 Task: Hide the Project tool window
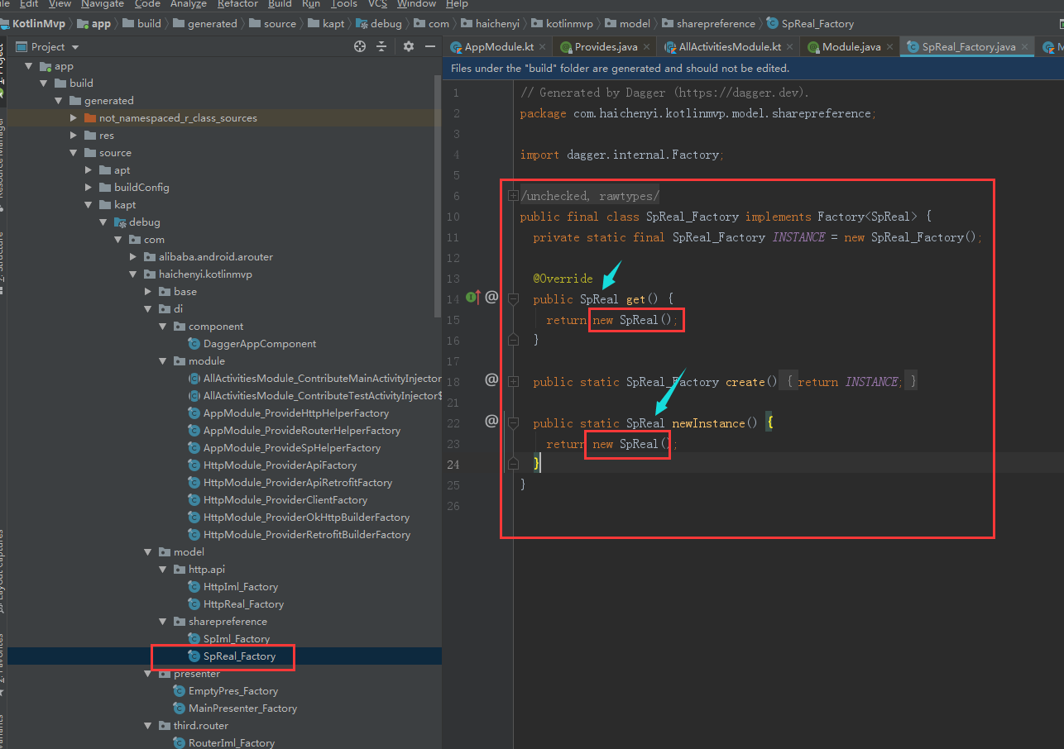429,47
